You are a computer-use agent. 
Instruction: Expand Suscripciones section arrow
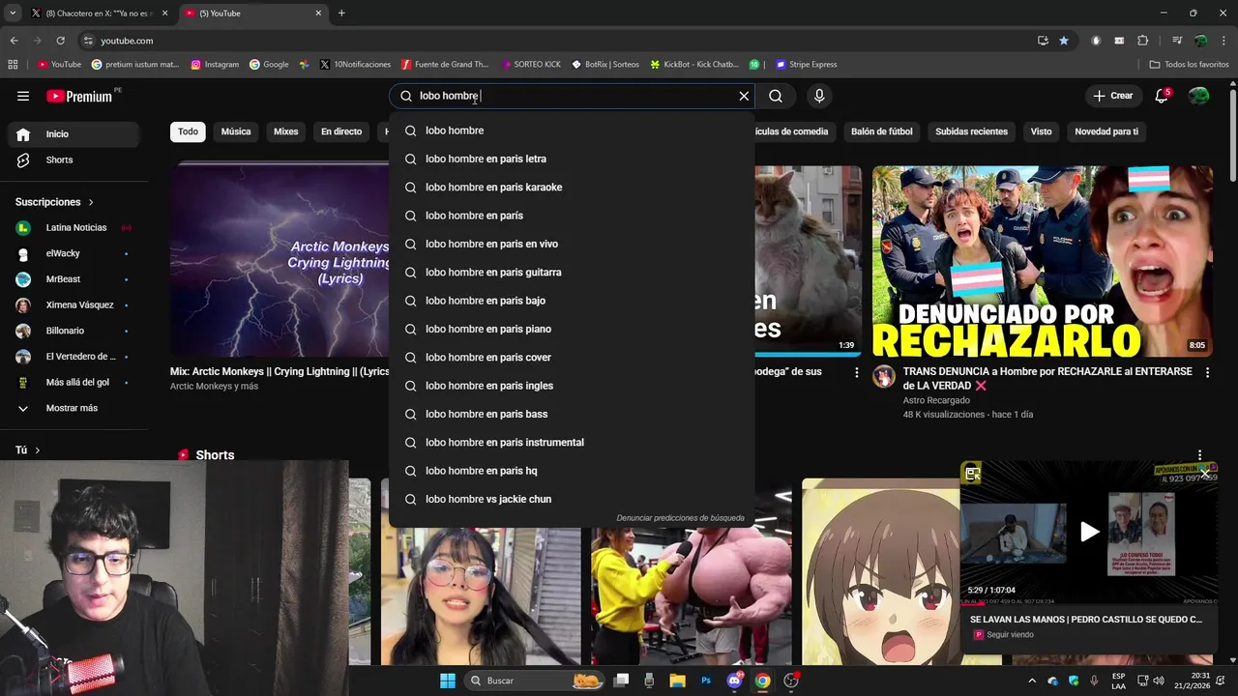click(x=91, y=202)
